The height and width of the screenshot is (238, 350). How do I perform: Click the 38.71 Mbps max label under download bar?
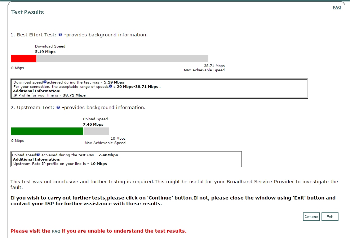[x=214, y=66]
